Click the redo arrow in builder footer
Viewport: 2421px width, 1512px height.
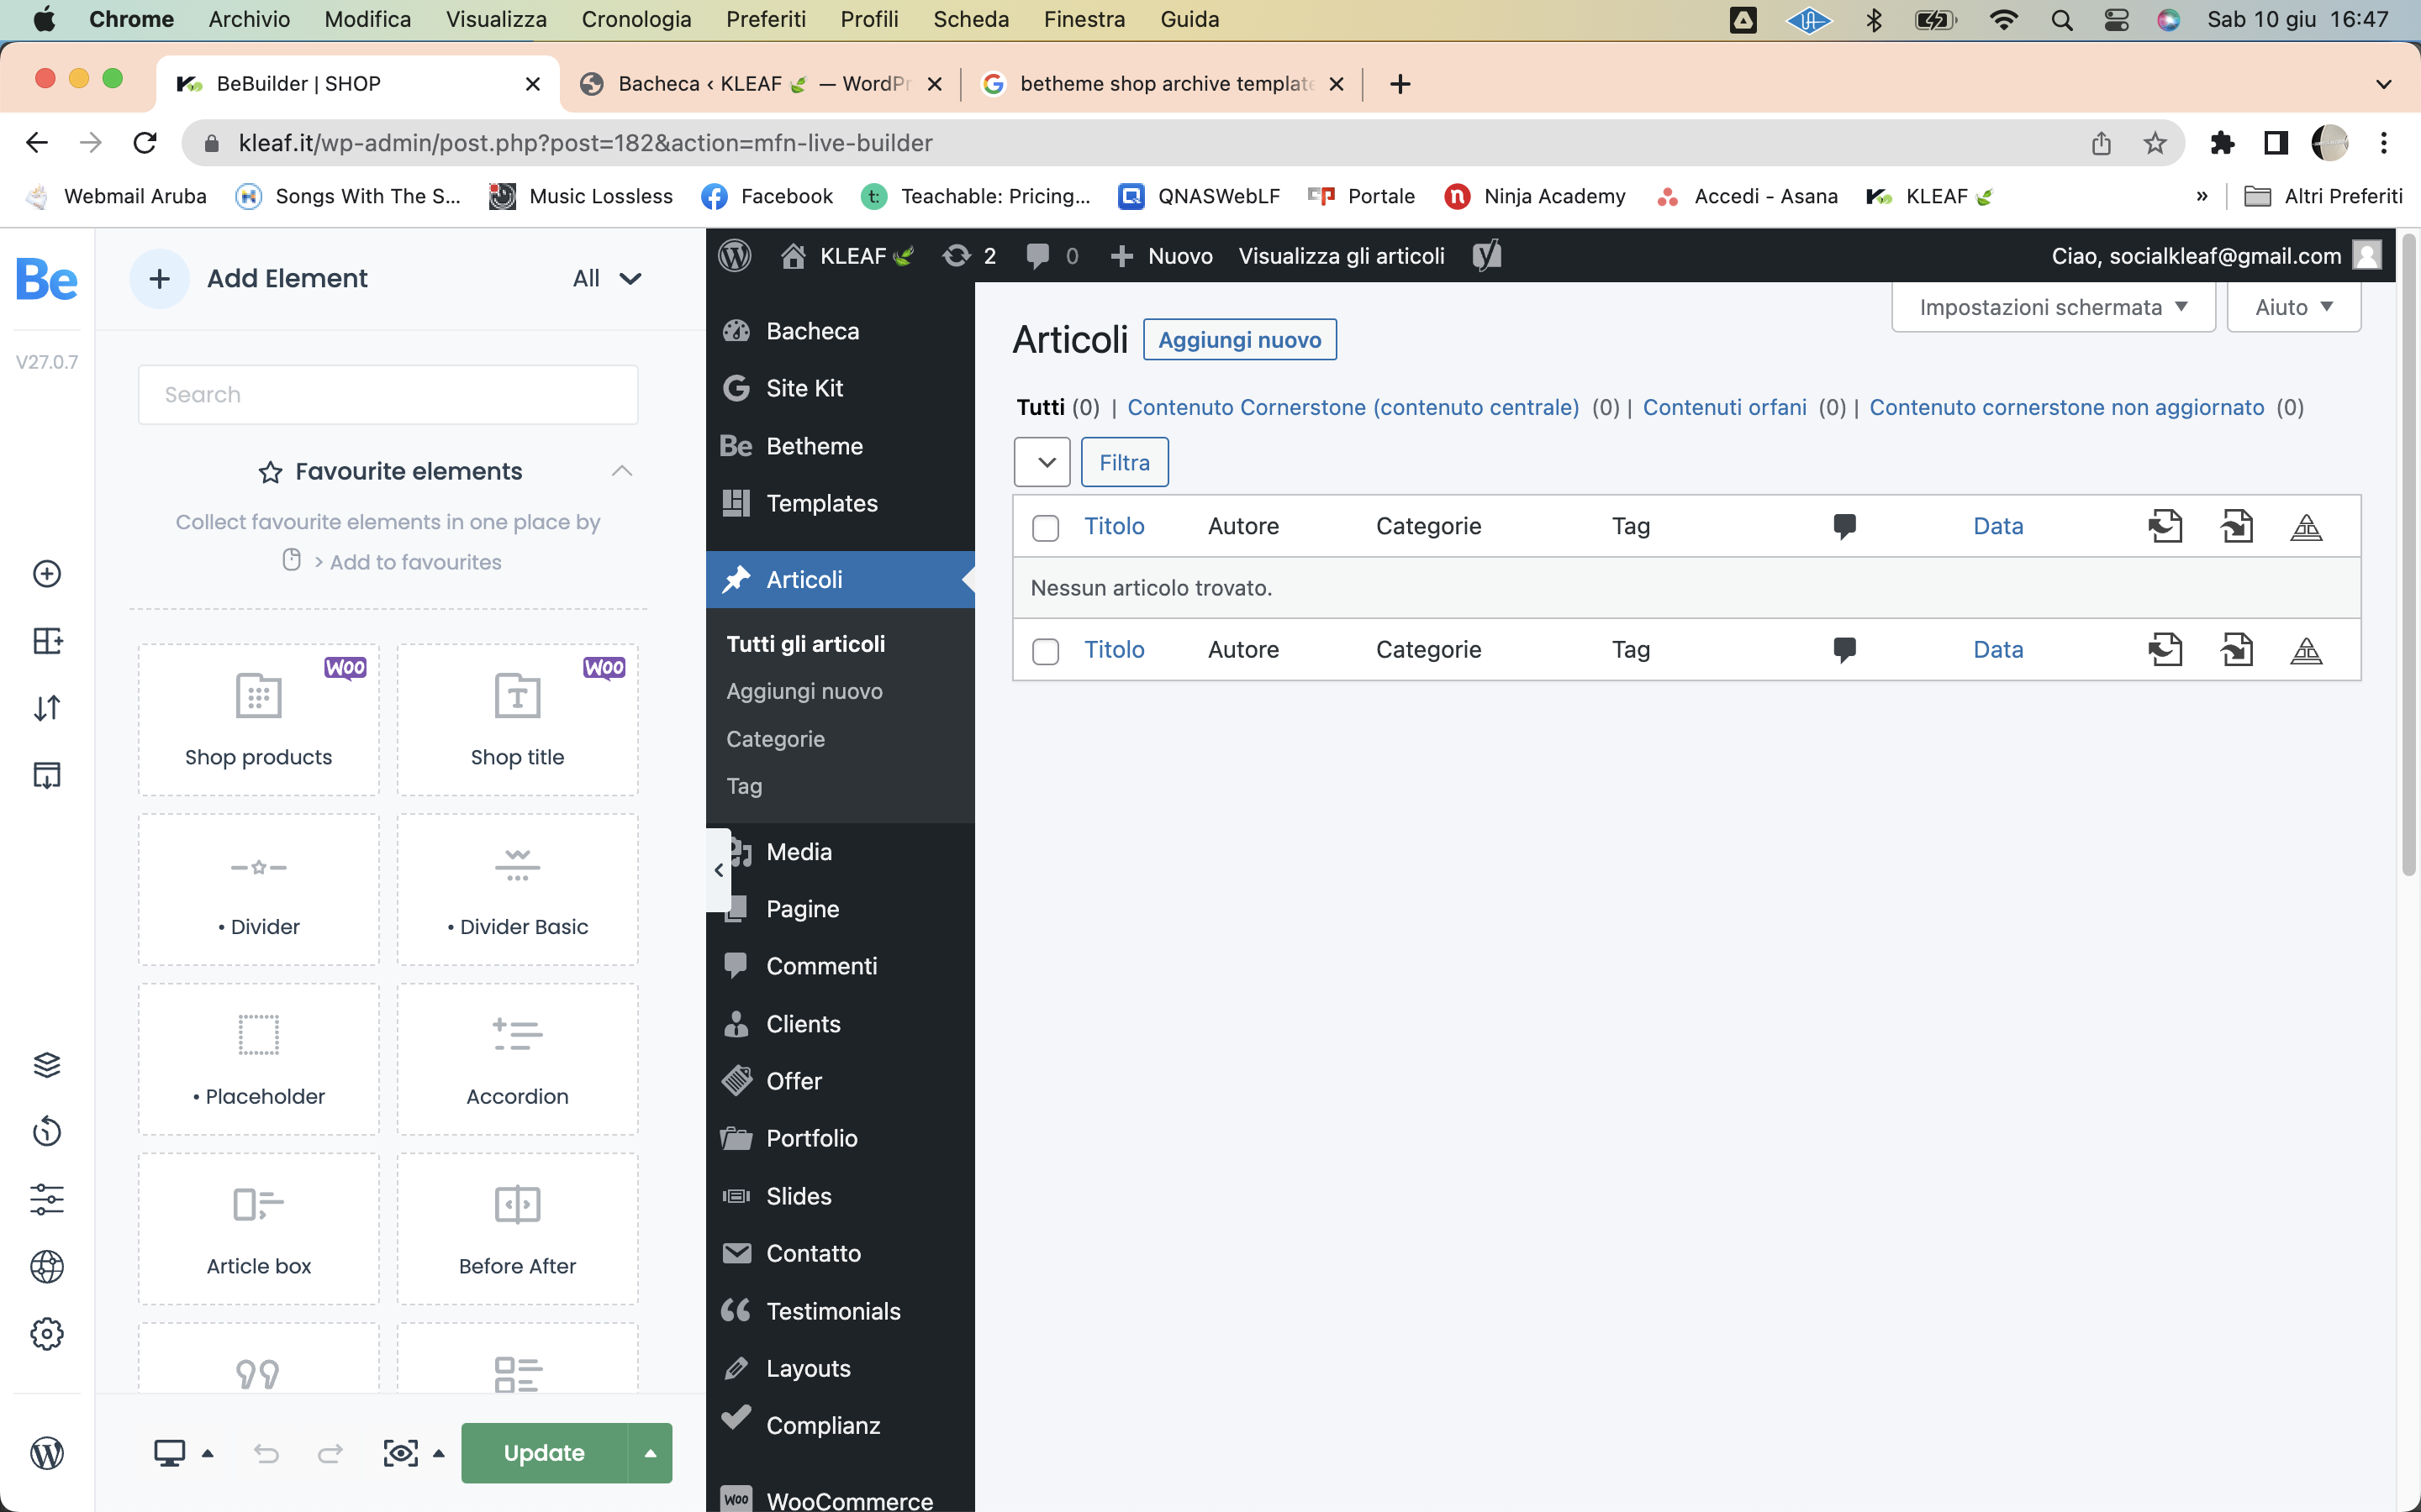point(330,1453)
